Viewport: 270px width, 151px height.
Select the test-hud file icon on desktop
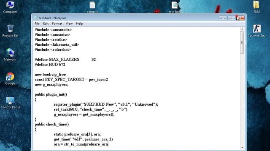pos(174,7)
